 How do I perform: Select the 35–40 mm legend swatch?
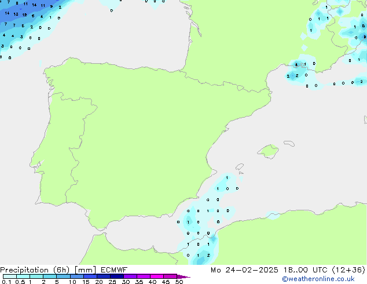coord(143,276)
